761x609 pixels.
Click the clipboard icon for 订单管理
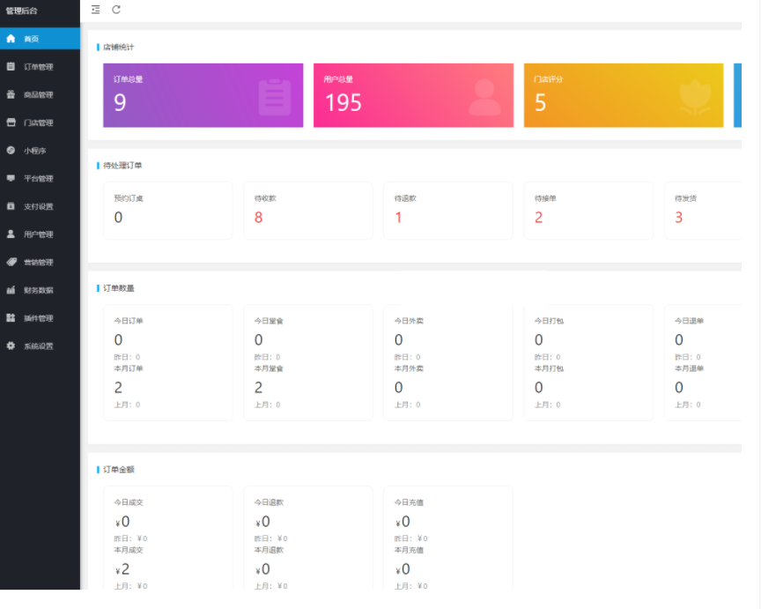pos(11,67)
